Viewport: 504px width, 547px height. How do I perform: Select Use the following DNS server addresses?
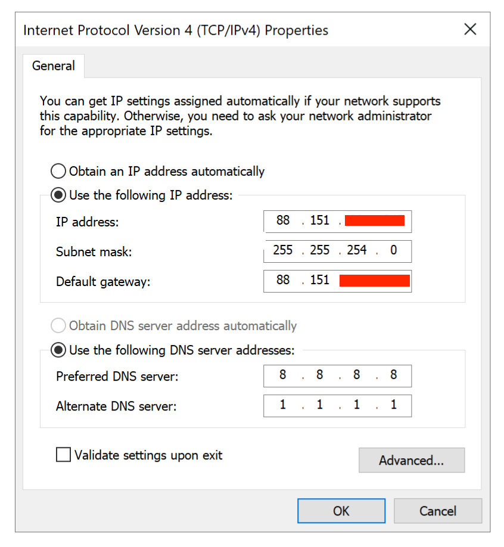point(58,350)
